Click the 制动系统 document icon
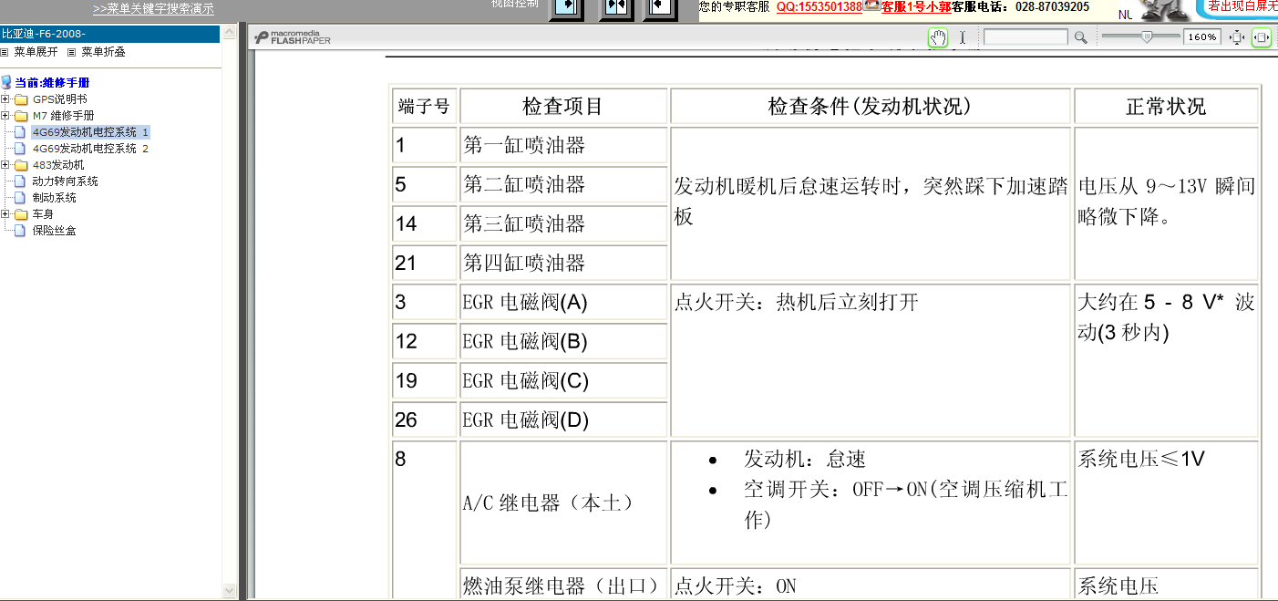 pyautogui.click(x=20, y=198)
